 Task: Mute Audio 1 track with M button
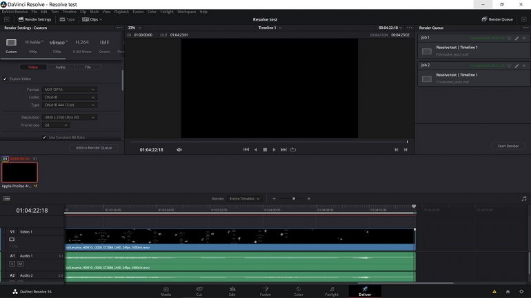(21, 264)
